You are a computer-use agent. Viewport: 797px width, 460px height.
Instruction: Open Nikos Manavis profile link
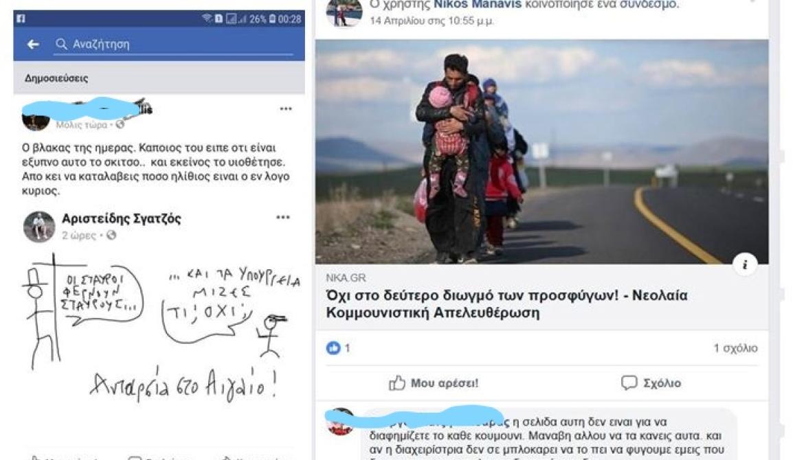(x=477, y=5)
